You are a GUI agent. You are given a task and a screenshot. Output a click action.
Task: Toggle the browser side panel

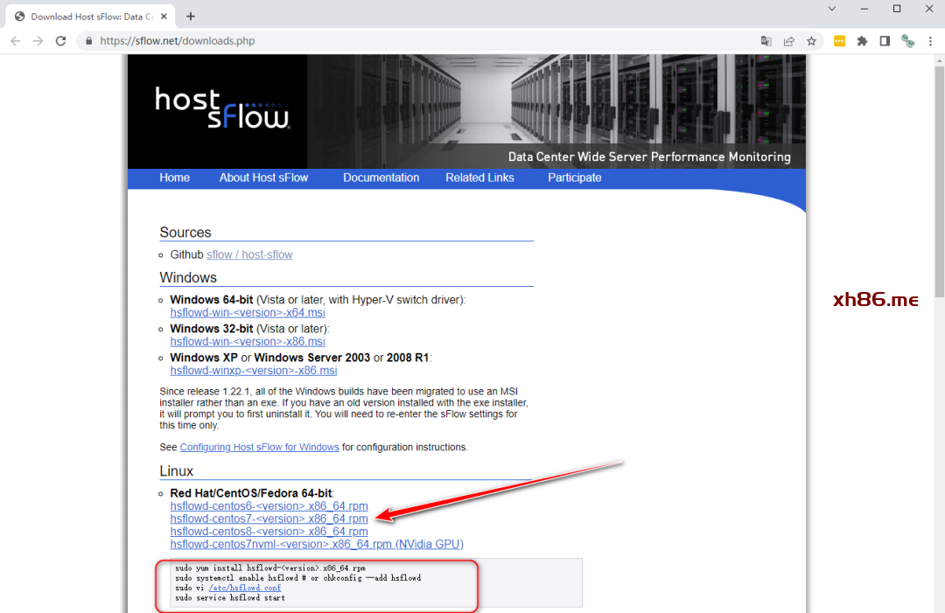point(885,41)
